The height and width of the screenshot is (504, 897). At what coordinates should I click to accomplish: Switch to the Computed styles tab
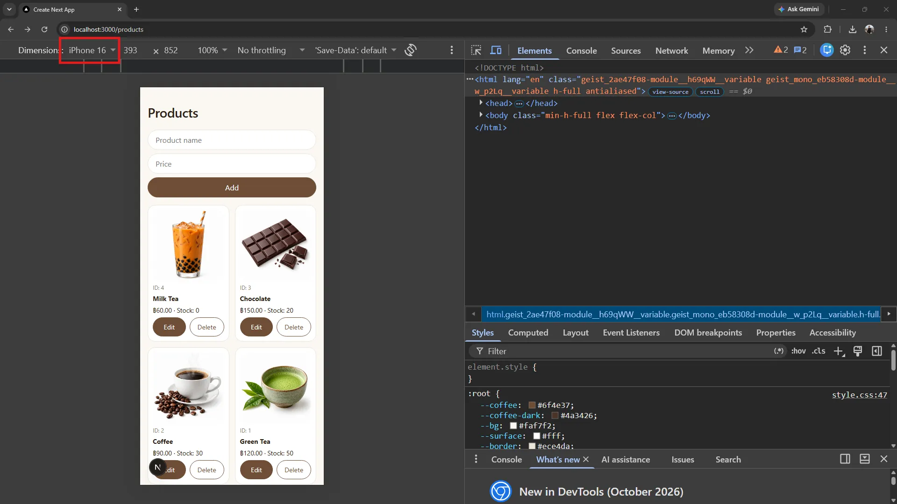tap(528, 333)
